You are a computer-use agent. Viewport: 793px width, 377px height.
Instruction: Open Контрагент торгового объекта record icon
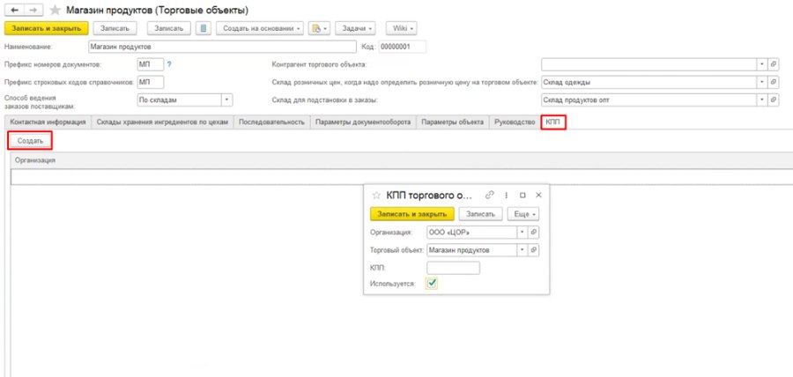point(774,64)
